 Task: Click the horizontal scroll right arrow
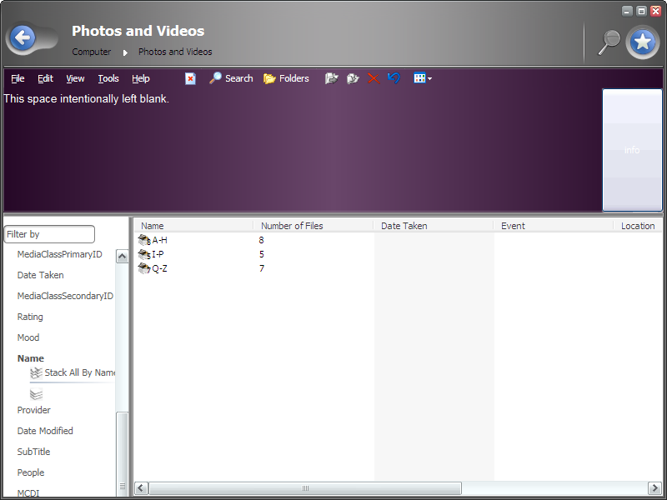(654, 488)
